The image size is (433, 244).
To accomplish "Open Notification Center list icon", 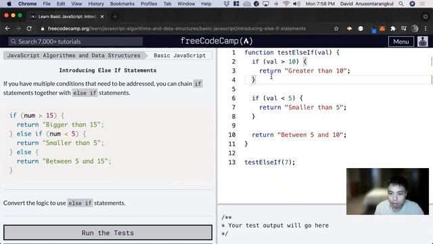I will coord(422,3).
